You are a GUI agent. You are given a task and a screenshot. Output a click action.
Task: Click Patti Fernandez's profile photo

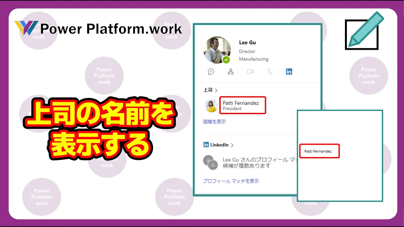coord(211,106)
